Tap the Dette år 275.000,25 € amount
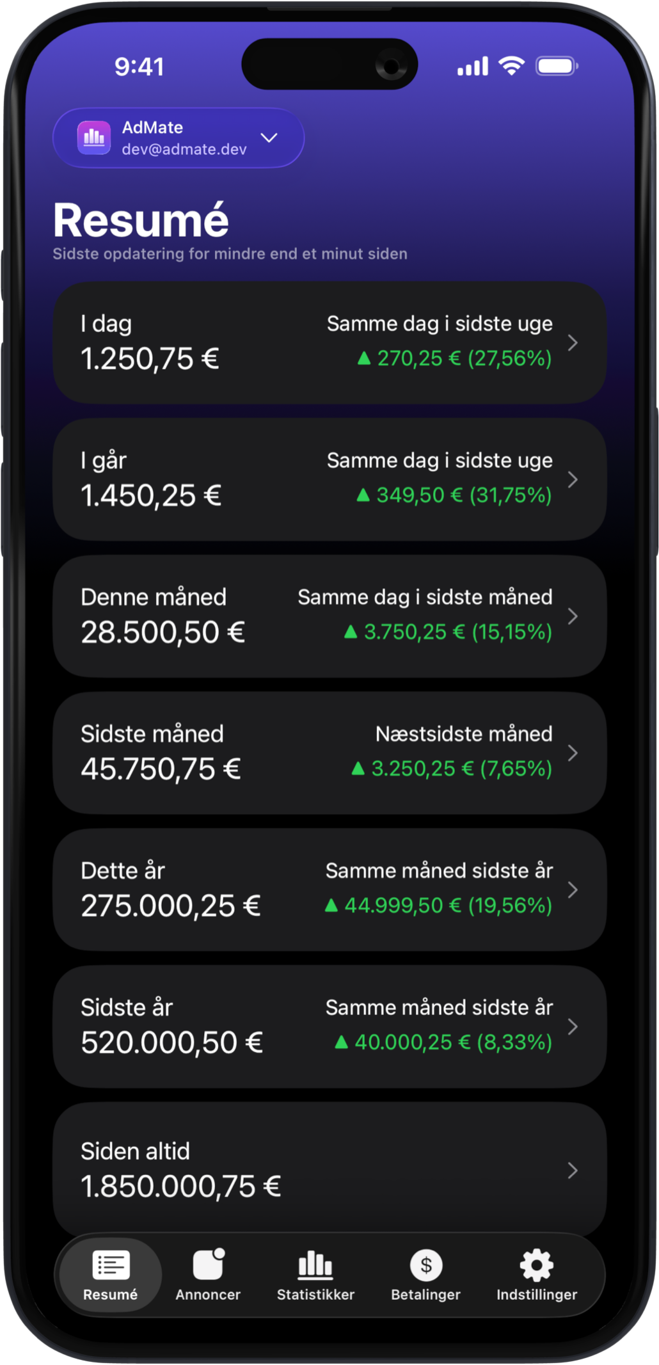 pyautogui.click(x=171, y=906)
